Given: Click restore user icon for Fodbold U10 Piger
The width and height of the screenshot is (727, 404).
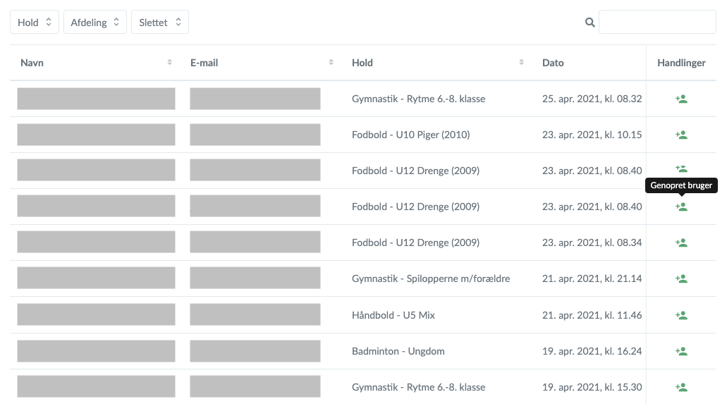Looking at the screenshot, I should click(x=681, y=135).
